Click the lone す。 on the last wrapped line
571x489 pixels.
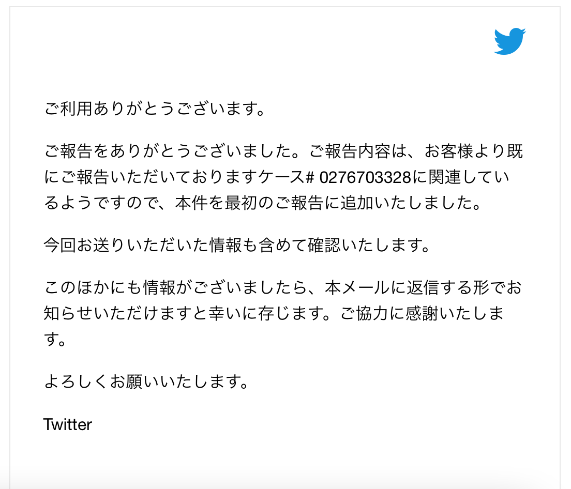[x=55, y=340]
